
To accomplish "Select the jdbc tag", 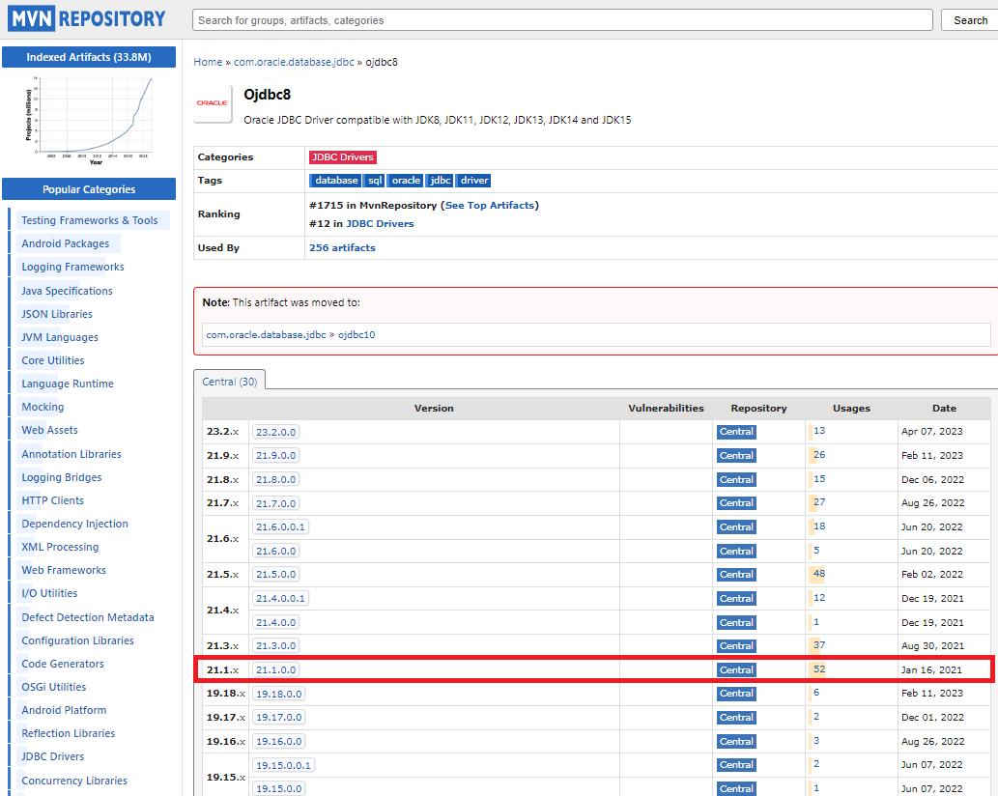I will [440, 181].
